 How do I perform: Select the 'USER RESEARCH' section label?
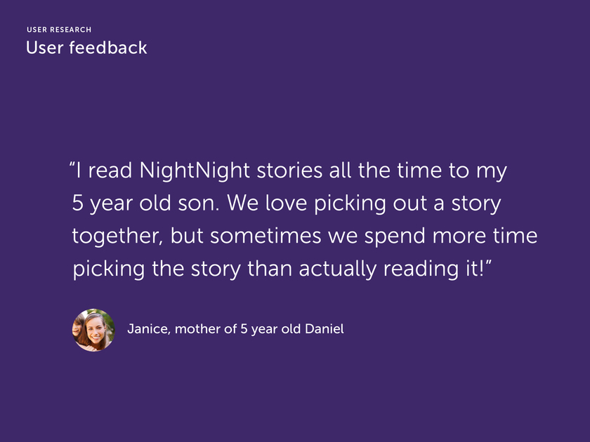pyautogui.click(x=59, y=29)
